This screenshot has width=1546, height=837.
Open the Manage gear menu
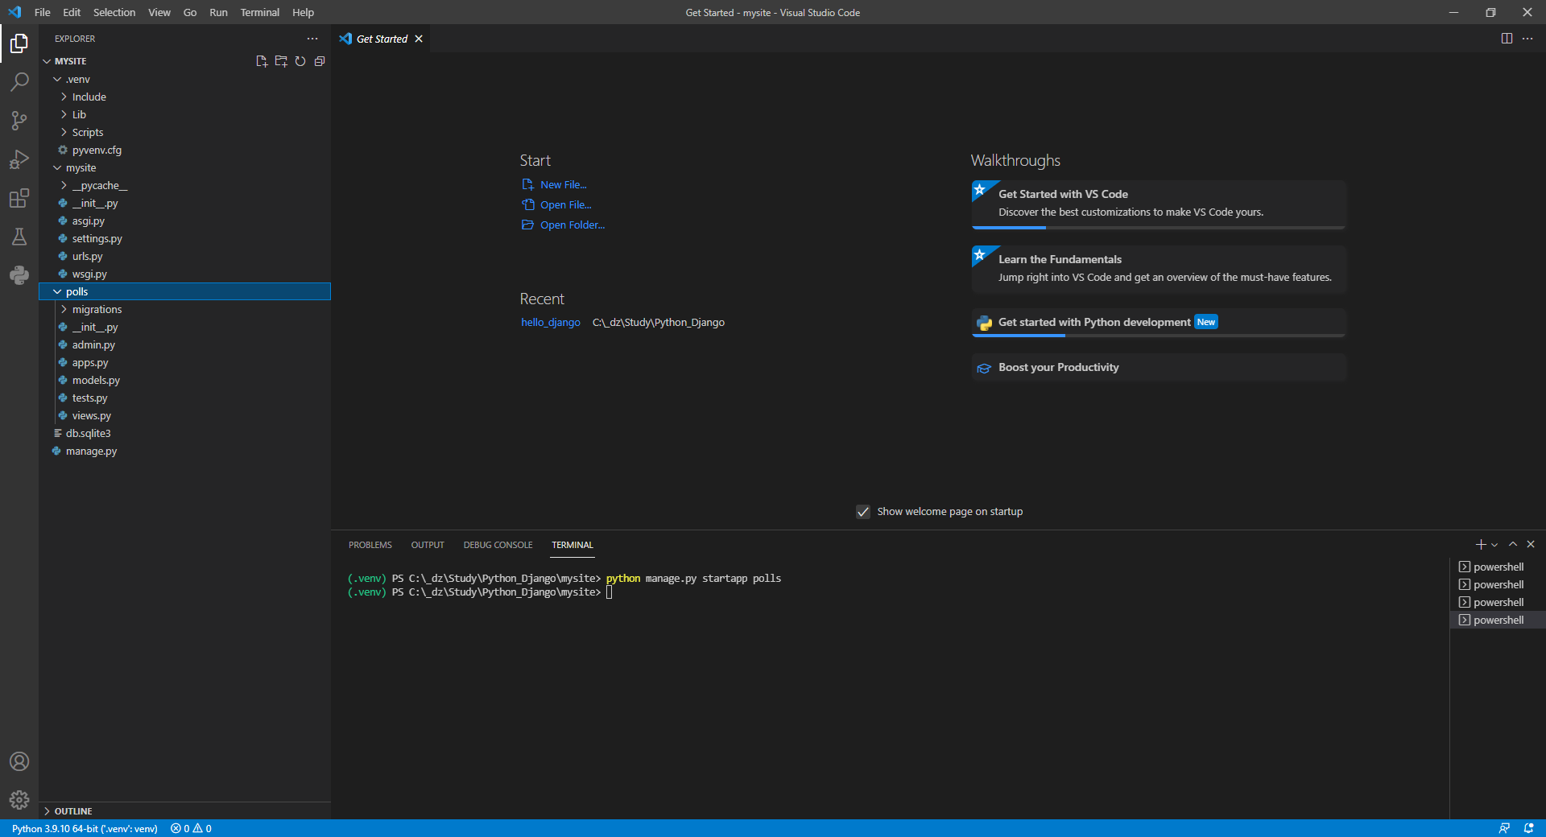click(19, 800)
